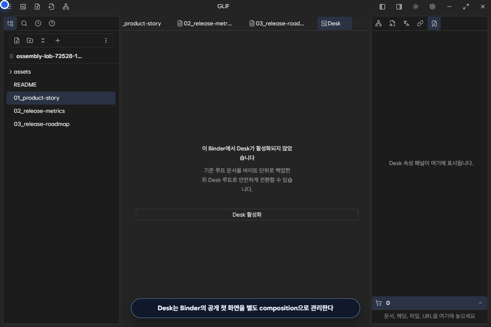Select 01_product-story in the file tree

[x=61, y=98]
